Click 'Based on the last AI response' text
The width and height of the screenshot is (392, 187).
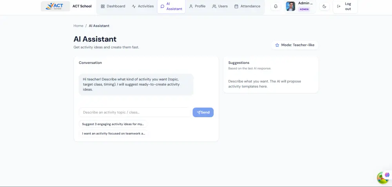pyautogui.click(x=249, y=68)
